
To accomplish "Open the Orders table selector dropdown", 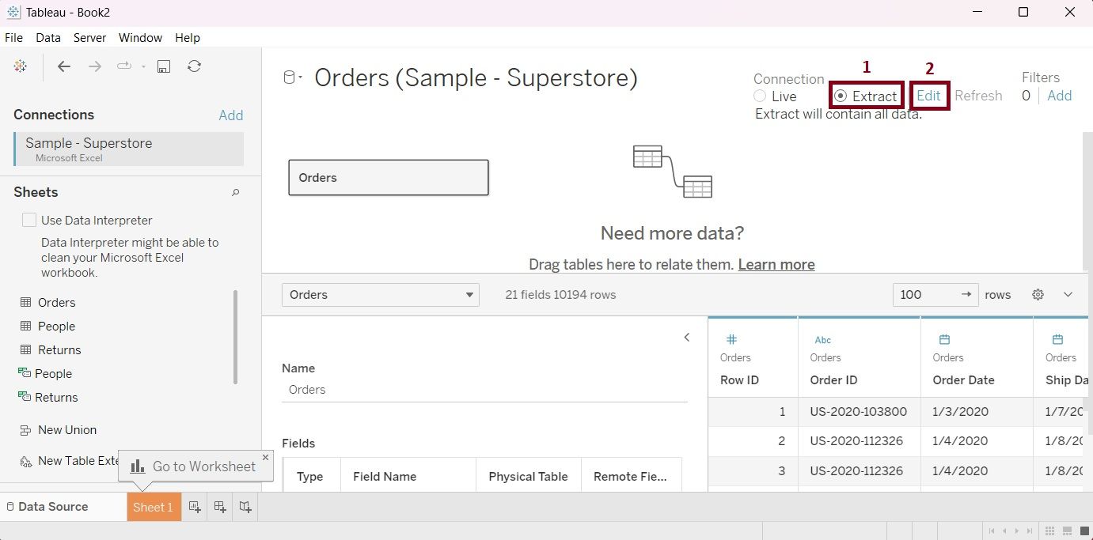I will [380, 295].
